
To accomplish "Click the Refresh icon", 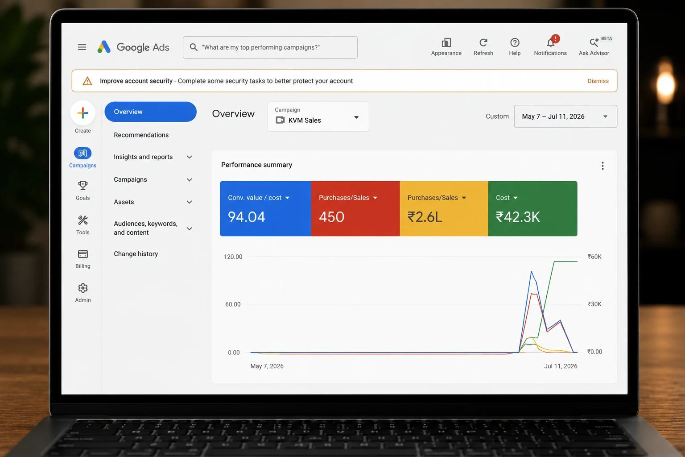I will coord(483,42).
